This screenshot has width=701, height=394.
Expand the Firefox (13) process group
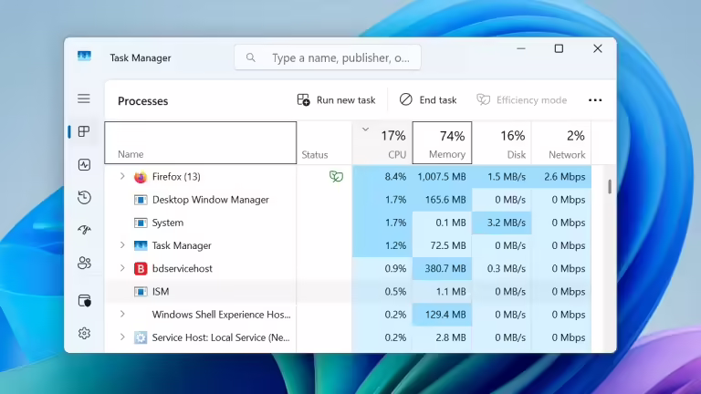tap(122, 176)
